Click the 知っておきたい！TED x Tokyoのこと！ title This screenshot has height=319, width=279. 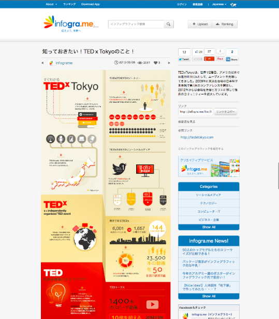(88, 51)
